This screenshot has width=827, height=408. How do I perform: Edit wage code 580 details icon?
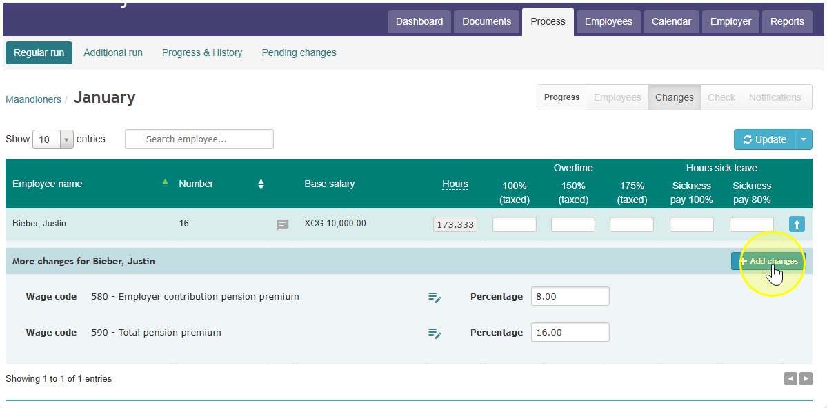pyautogui.click(x=435, y=297)
